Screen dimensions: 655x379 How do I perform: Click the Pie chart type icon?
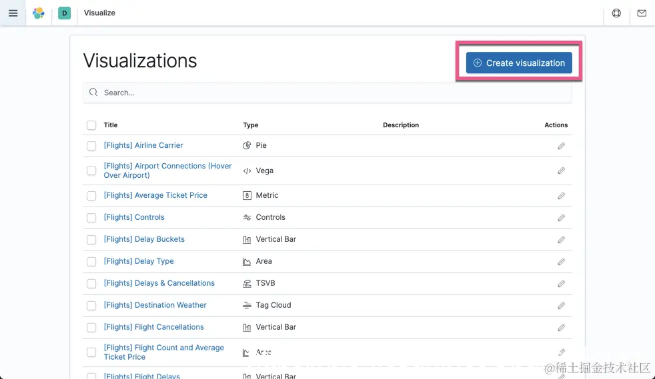[x=247, y=145]
